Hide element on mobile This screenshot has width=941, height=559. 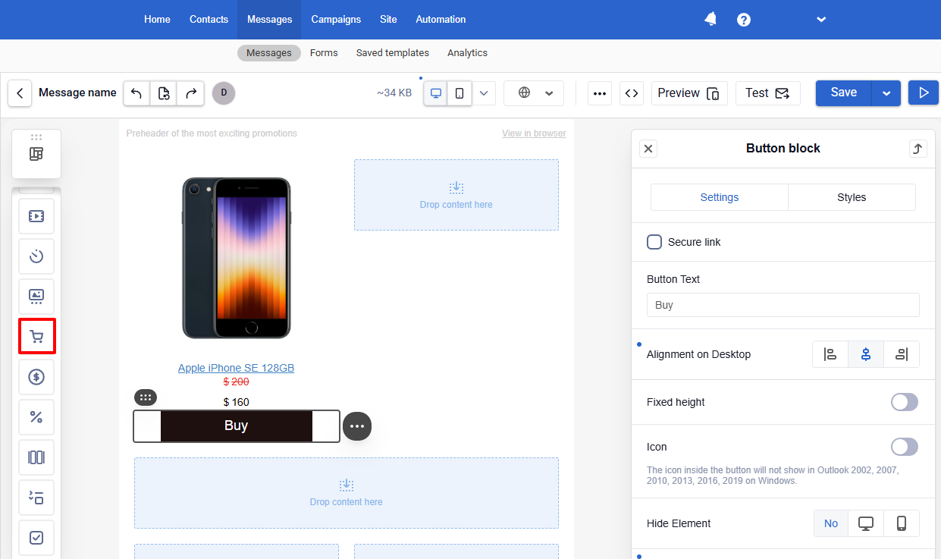click(x=902, y=523)
